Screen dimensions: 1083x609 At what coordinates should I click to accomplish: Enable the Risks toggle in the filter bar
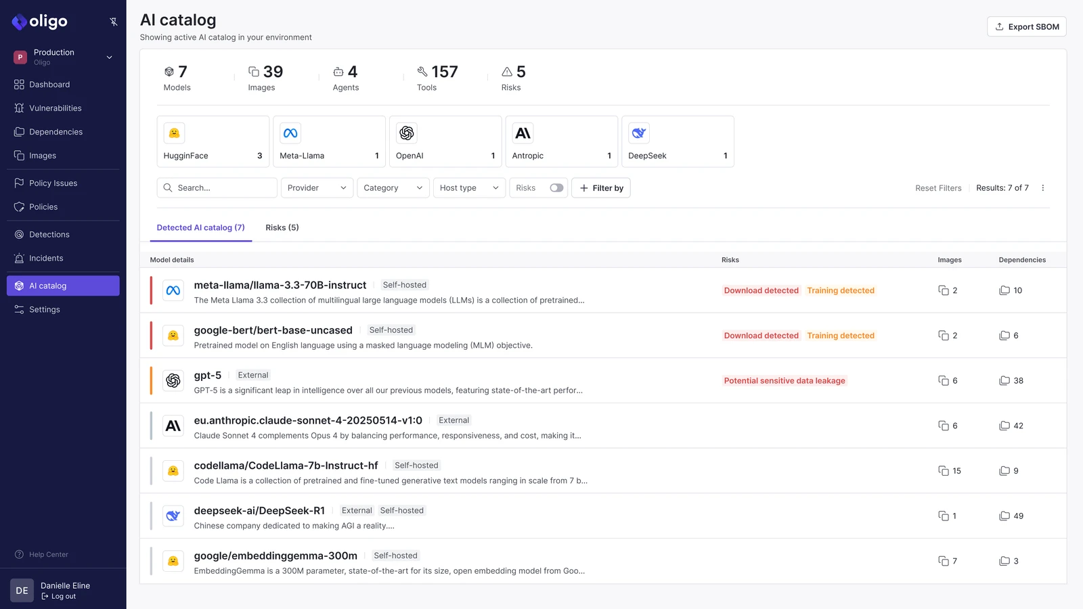556,187
